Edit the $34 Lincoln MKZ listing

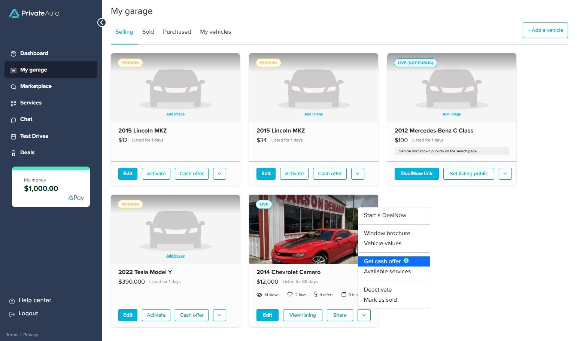[x=266, y=174]
